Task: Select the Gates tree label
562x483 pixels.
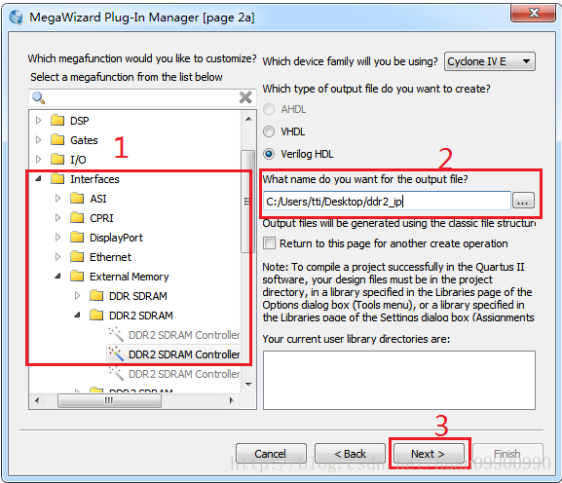Action: [x=84, y=140]
